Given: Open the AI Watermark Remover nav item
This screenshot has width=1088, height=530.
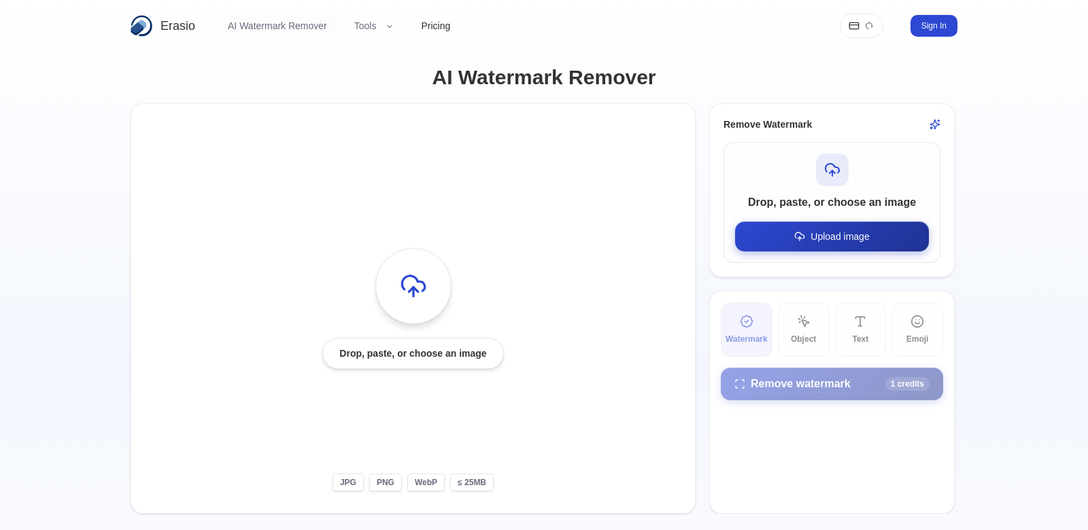Looking at the screenshot, I should pos(277,26).
